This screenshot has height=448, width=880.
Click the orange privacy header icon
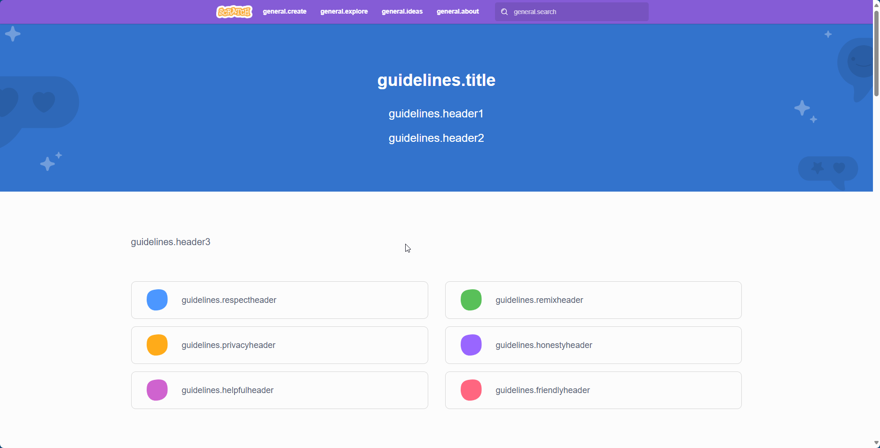coord(157,345)
